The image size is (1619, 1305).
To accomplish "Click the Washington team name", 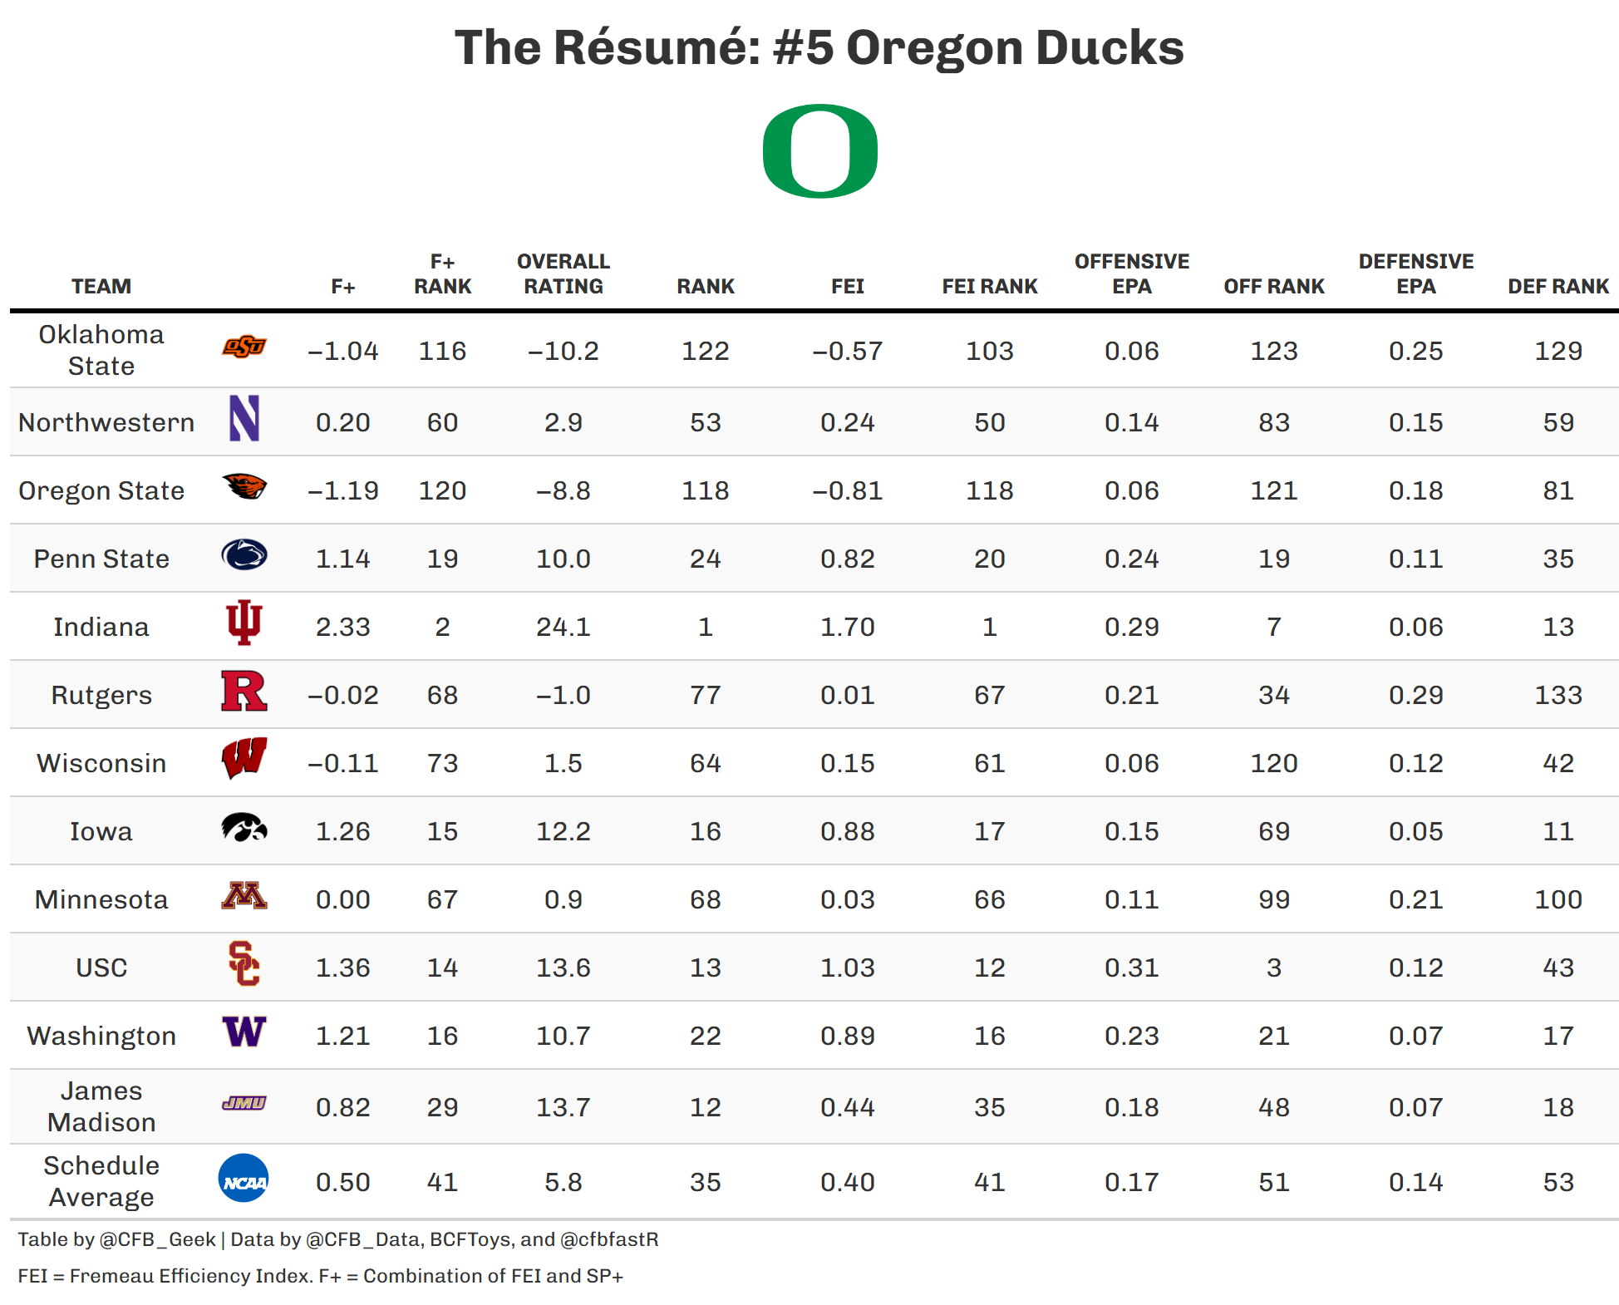I will click(101, 1036).
